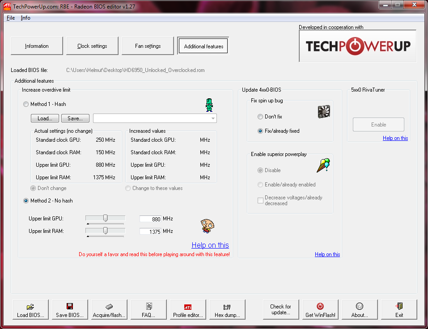Screen dimensions: 428x329
Task: Open the File menu
Action: (x=11, y=18)
